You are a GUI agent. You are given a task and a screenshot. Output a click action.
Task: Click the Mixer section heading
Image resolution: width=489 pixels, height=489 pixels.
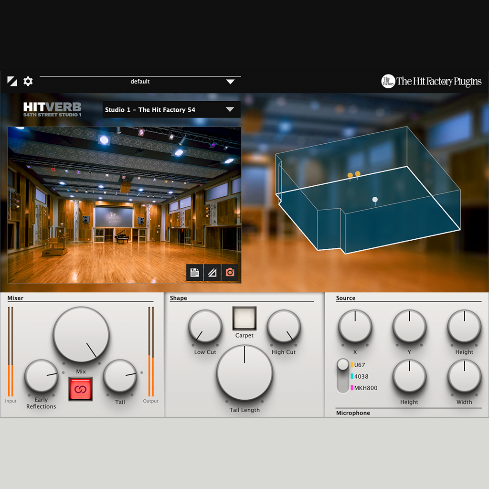point(15,298)
